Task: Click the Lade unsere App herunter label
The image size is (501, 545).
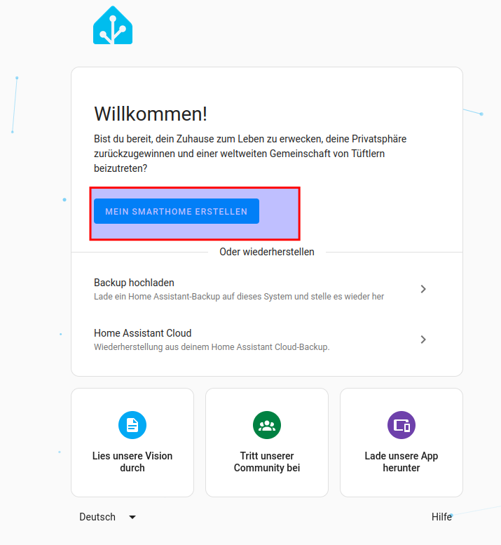Action: click(402, 462)
